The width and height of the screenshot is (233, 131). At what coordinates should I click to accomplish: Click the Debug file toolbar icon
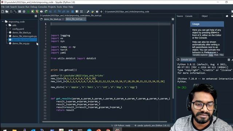pyautogui.click(x=50, y=12)
